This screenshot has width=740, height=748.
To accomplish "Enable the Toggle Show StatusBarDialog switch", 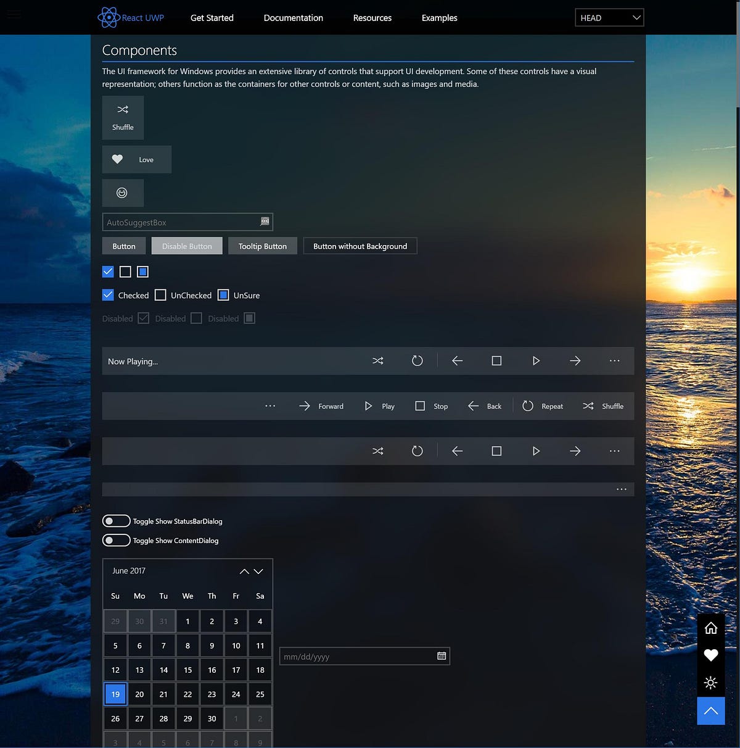I will click(x=116, y=521).
